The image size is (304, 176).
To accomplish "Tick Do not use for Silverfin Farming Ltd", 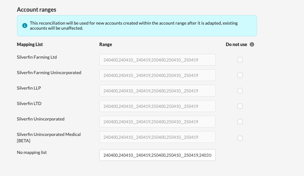I will click(240, 60).
